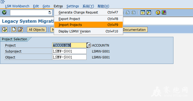Click the SAP window menu icon at top-left
Screen dimensions: 193x101
(x=3, y=2)
